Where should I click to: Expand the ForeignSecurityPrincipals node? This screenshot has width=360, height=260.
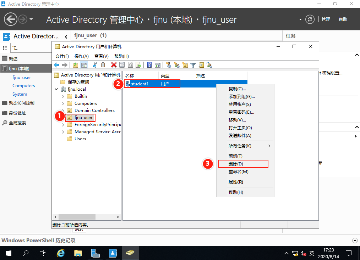(x=63, y=125)
